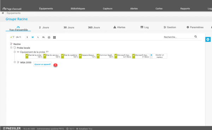Viewport: 212px width, 130px height.
Task: Select the sunburst view icon
Action: (x=49, y=37)
